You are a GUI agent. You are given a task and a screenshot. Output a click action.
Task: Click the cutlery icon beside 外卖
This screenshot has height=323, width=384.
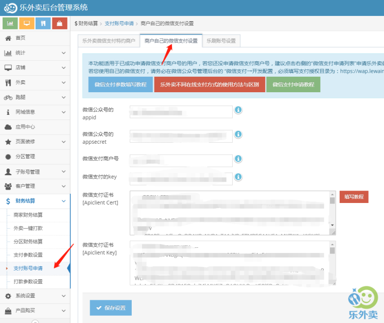coord(8,82)
